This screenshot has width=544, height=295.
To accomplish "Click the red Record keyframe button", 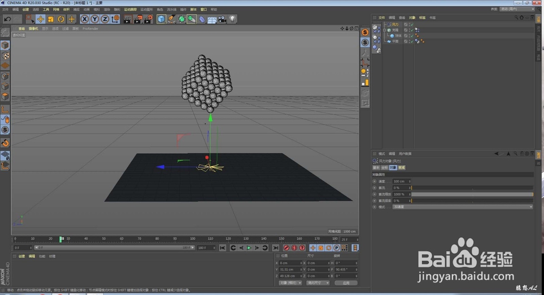I will tap(286, 248).
